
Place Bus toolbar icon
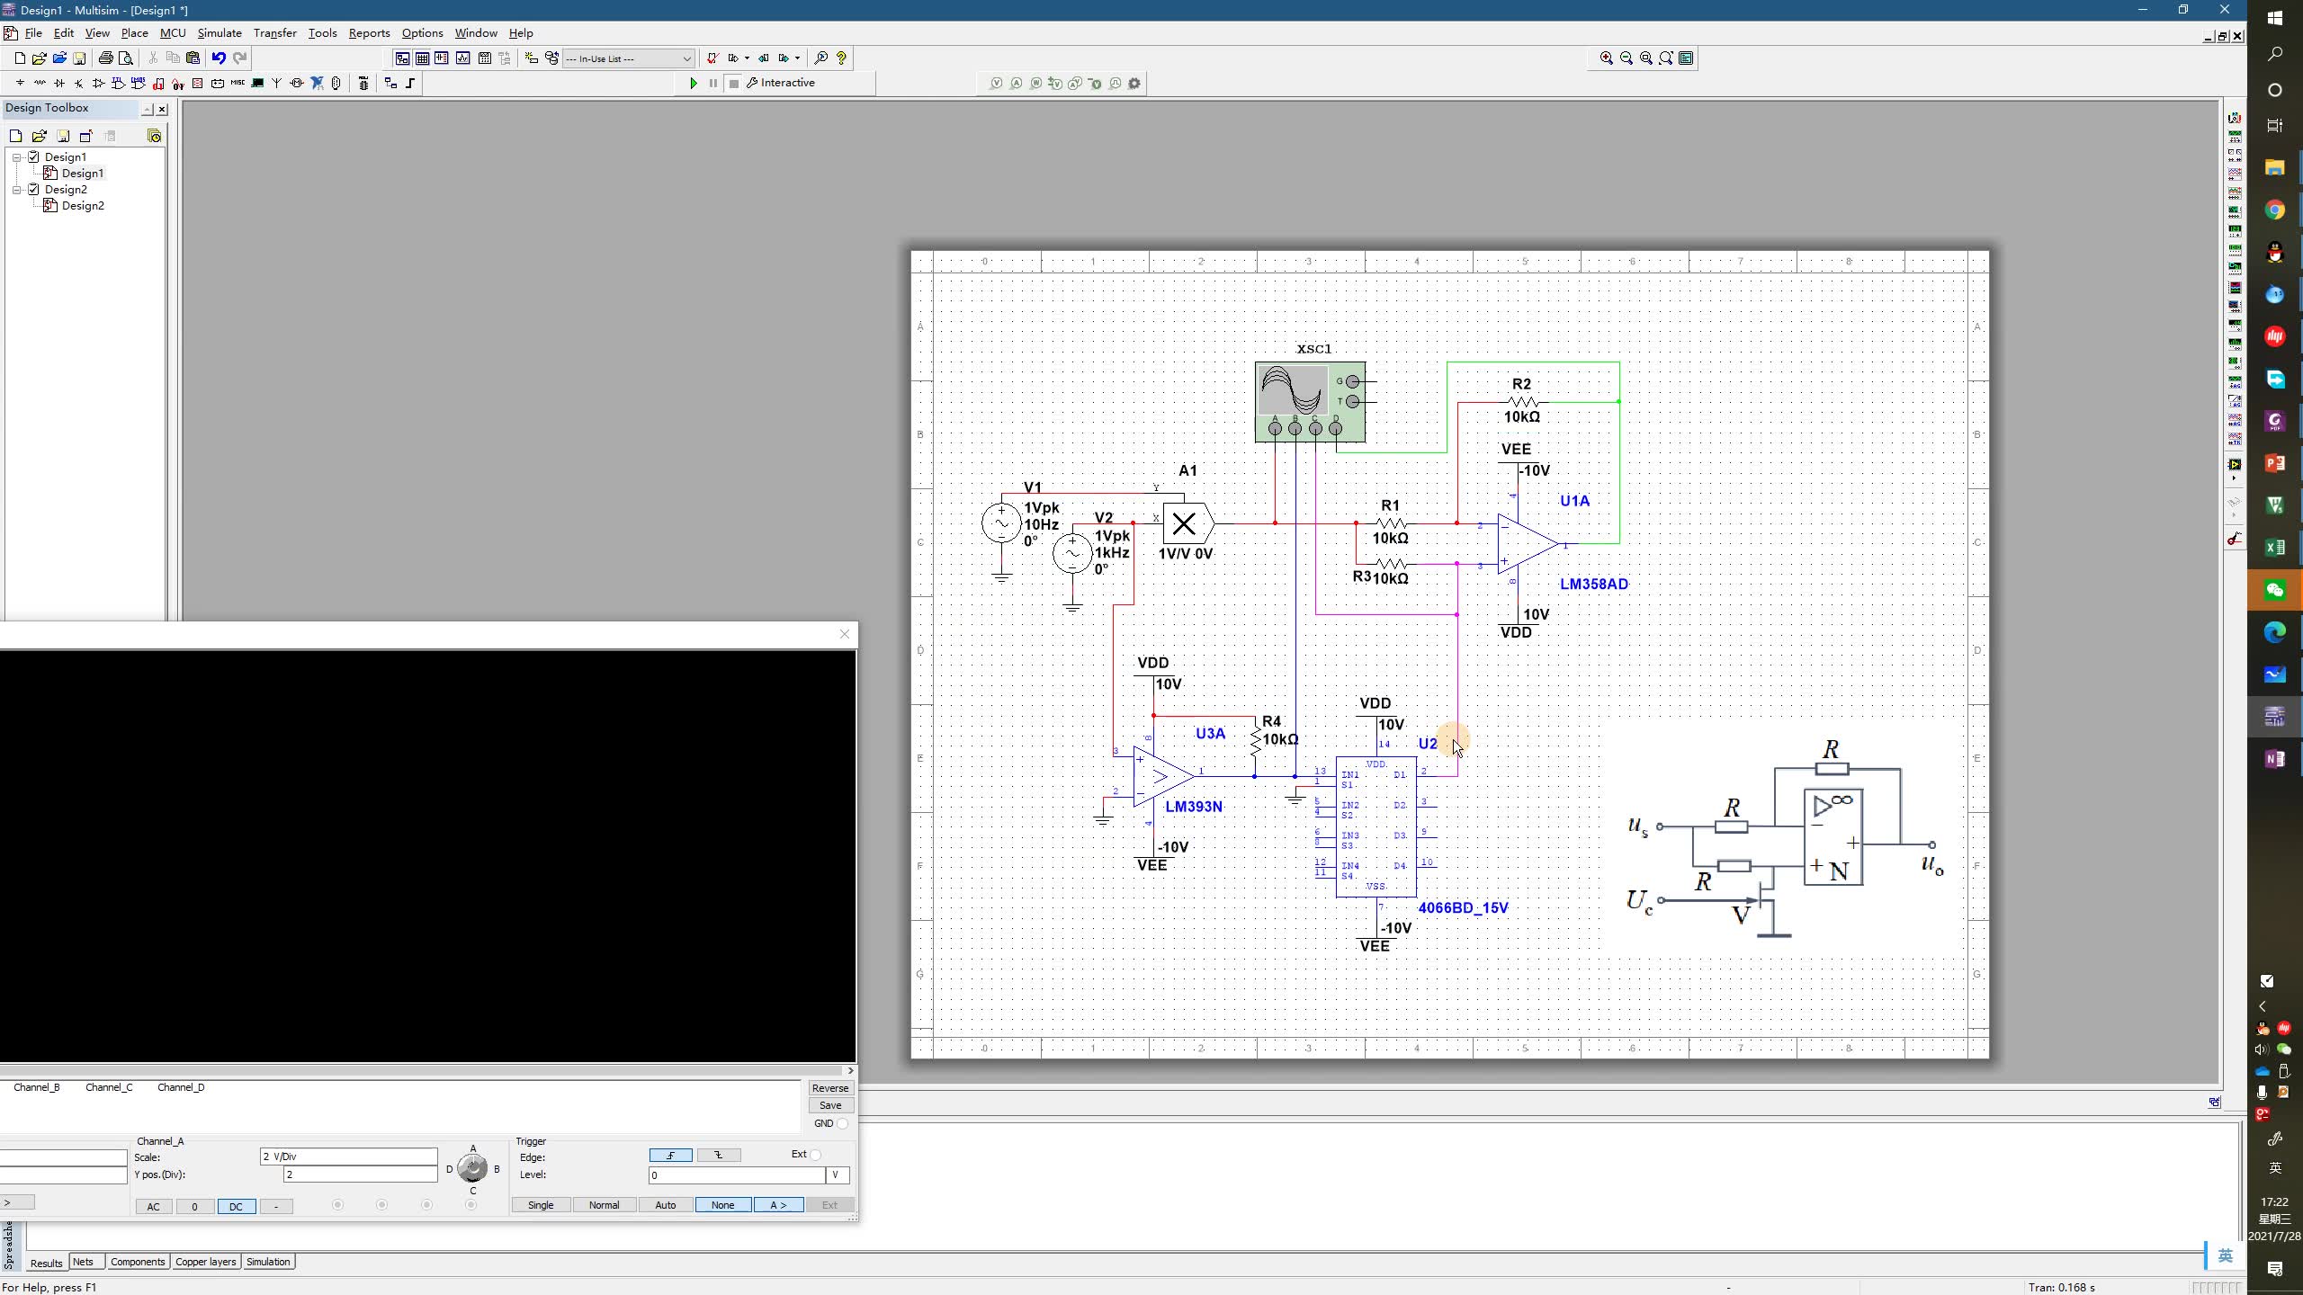[x=411, y=84]
